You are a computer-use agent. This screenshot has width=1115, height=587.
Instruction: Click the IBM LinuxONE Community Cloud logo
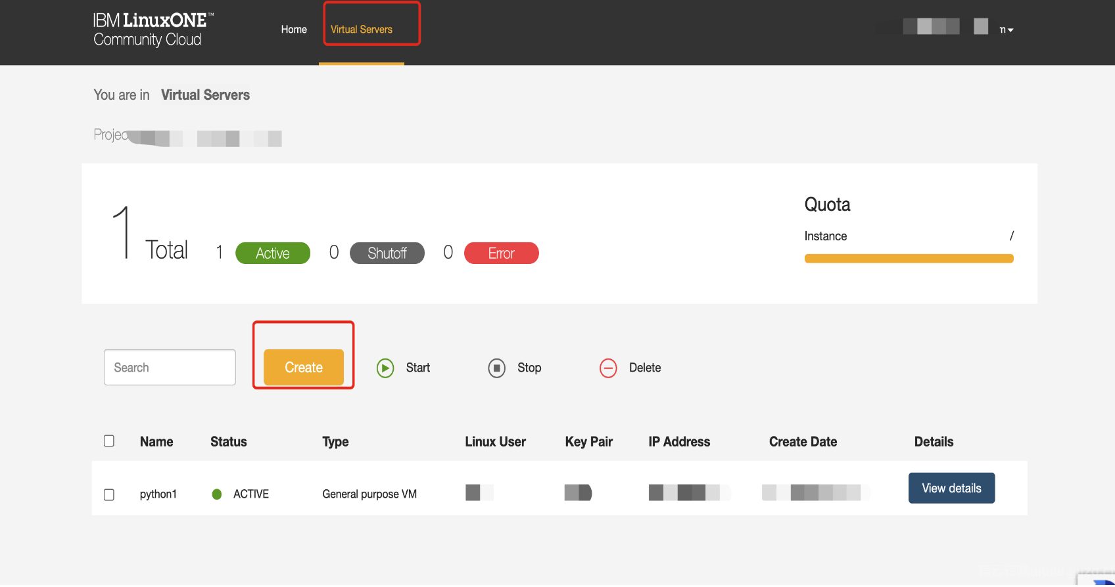coord(153,30)
